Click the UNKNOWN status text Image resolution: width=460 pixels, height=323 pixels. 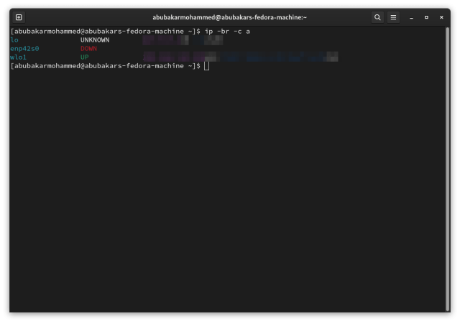pos(95,40)
